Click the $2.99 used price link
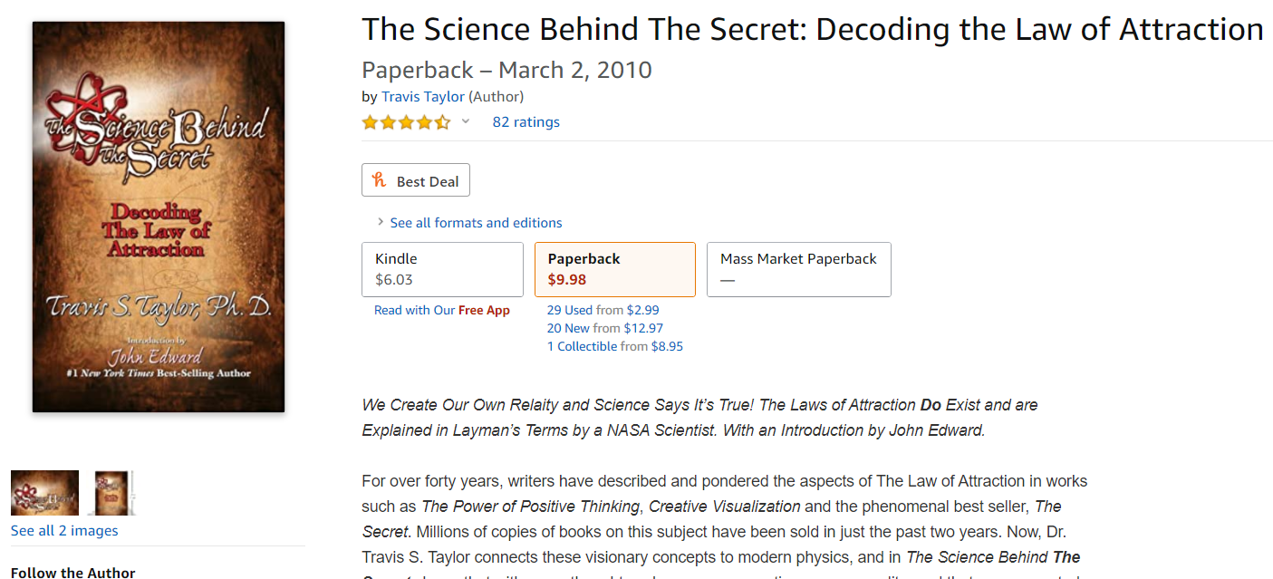 [x=643, y=310]
